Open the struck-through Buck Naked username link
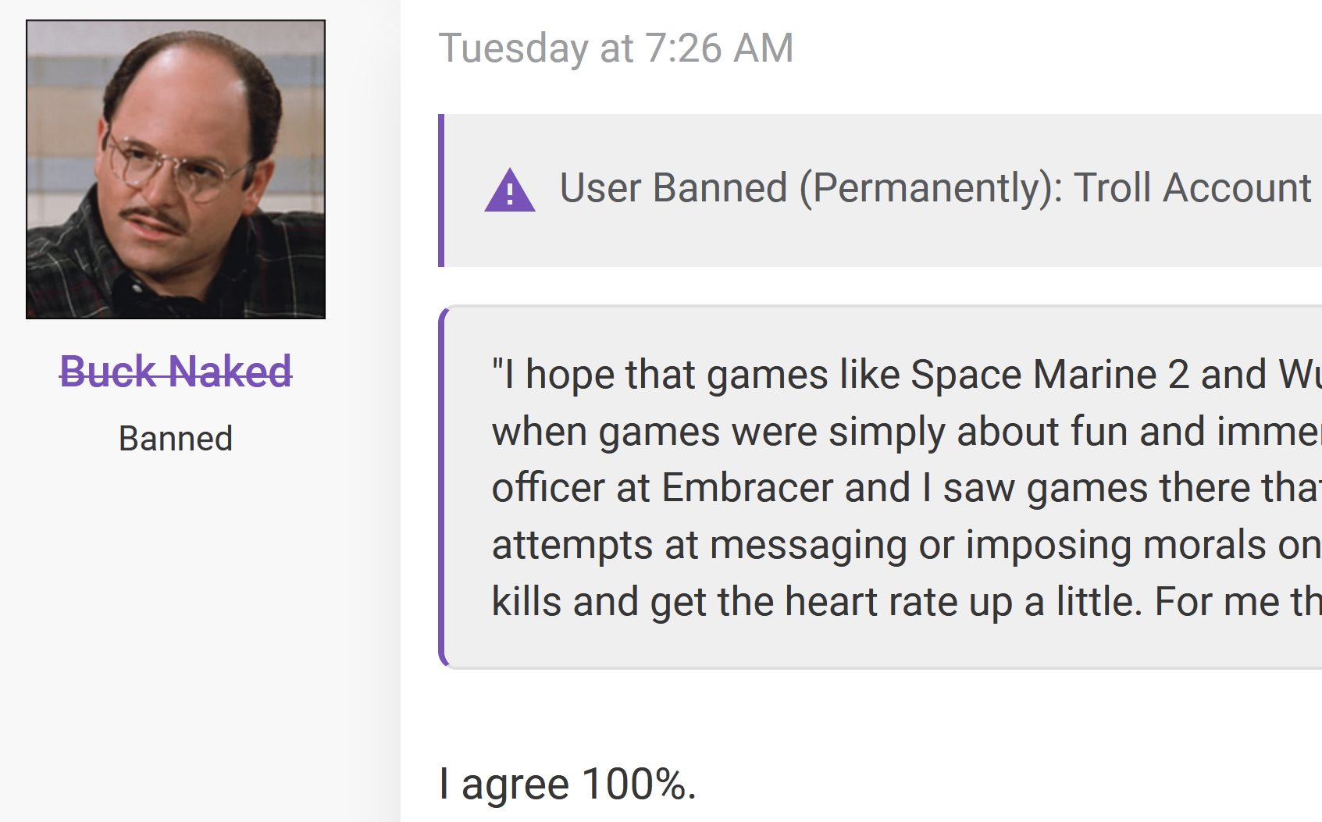The height and width of the screenshot is (822, 1322). tap(176, 371)
